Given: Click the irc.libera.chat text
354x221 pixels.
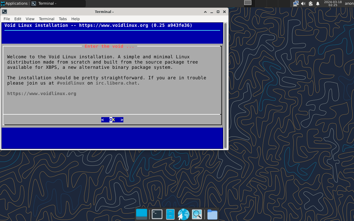Looking at the screenshot, I should pos(116,83).
